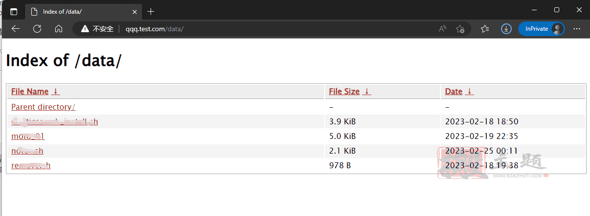Sort descending using File Size arrow
Screen dimensions: 590x216
click(x=367, y=91)
